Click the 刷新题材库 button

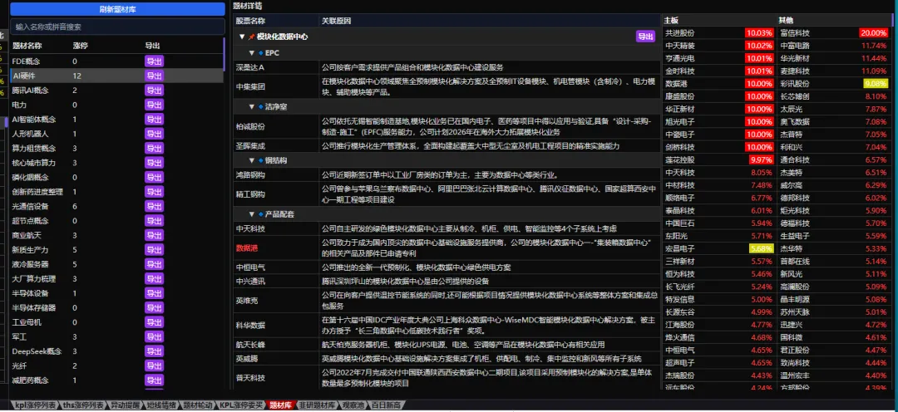(x=117, y=9)
